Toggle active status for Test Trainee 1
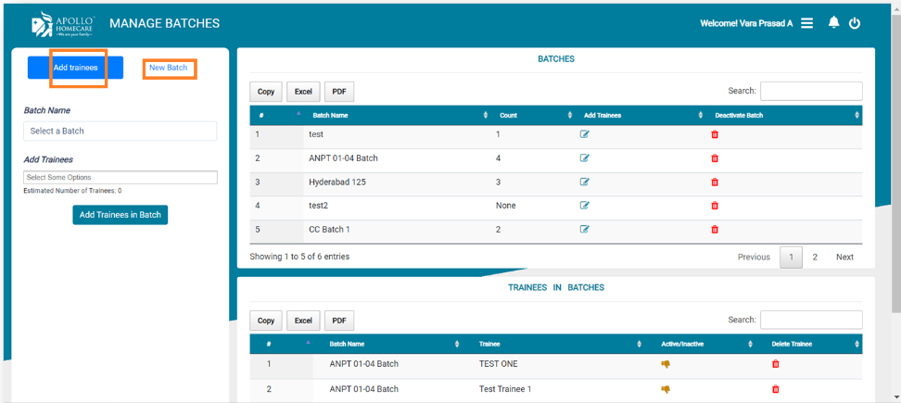 point(666,389)
